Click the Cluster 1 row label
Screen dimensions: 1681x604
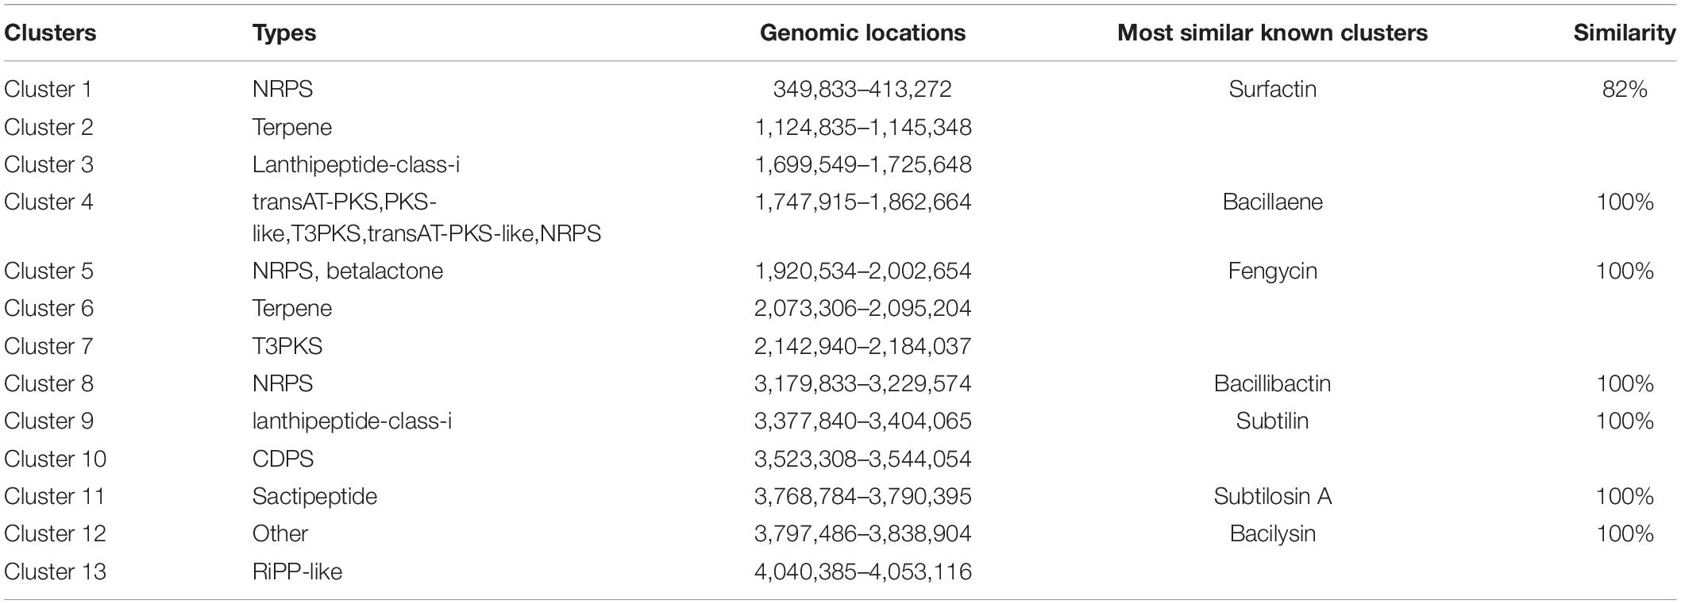48,89
